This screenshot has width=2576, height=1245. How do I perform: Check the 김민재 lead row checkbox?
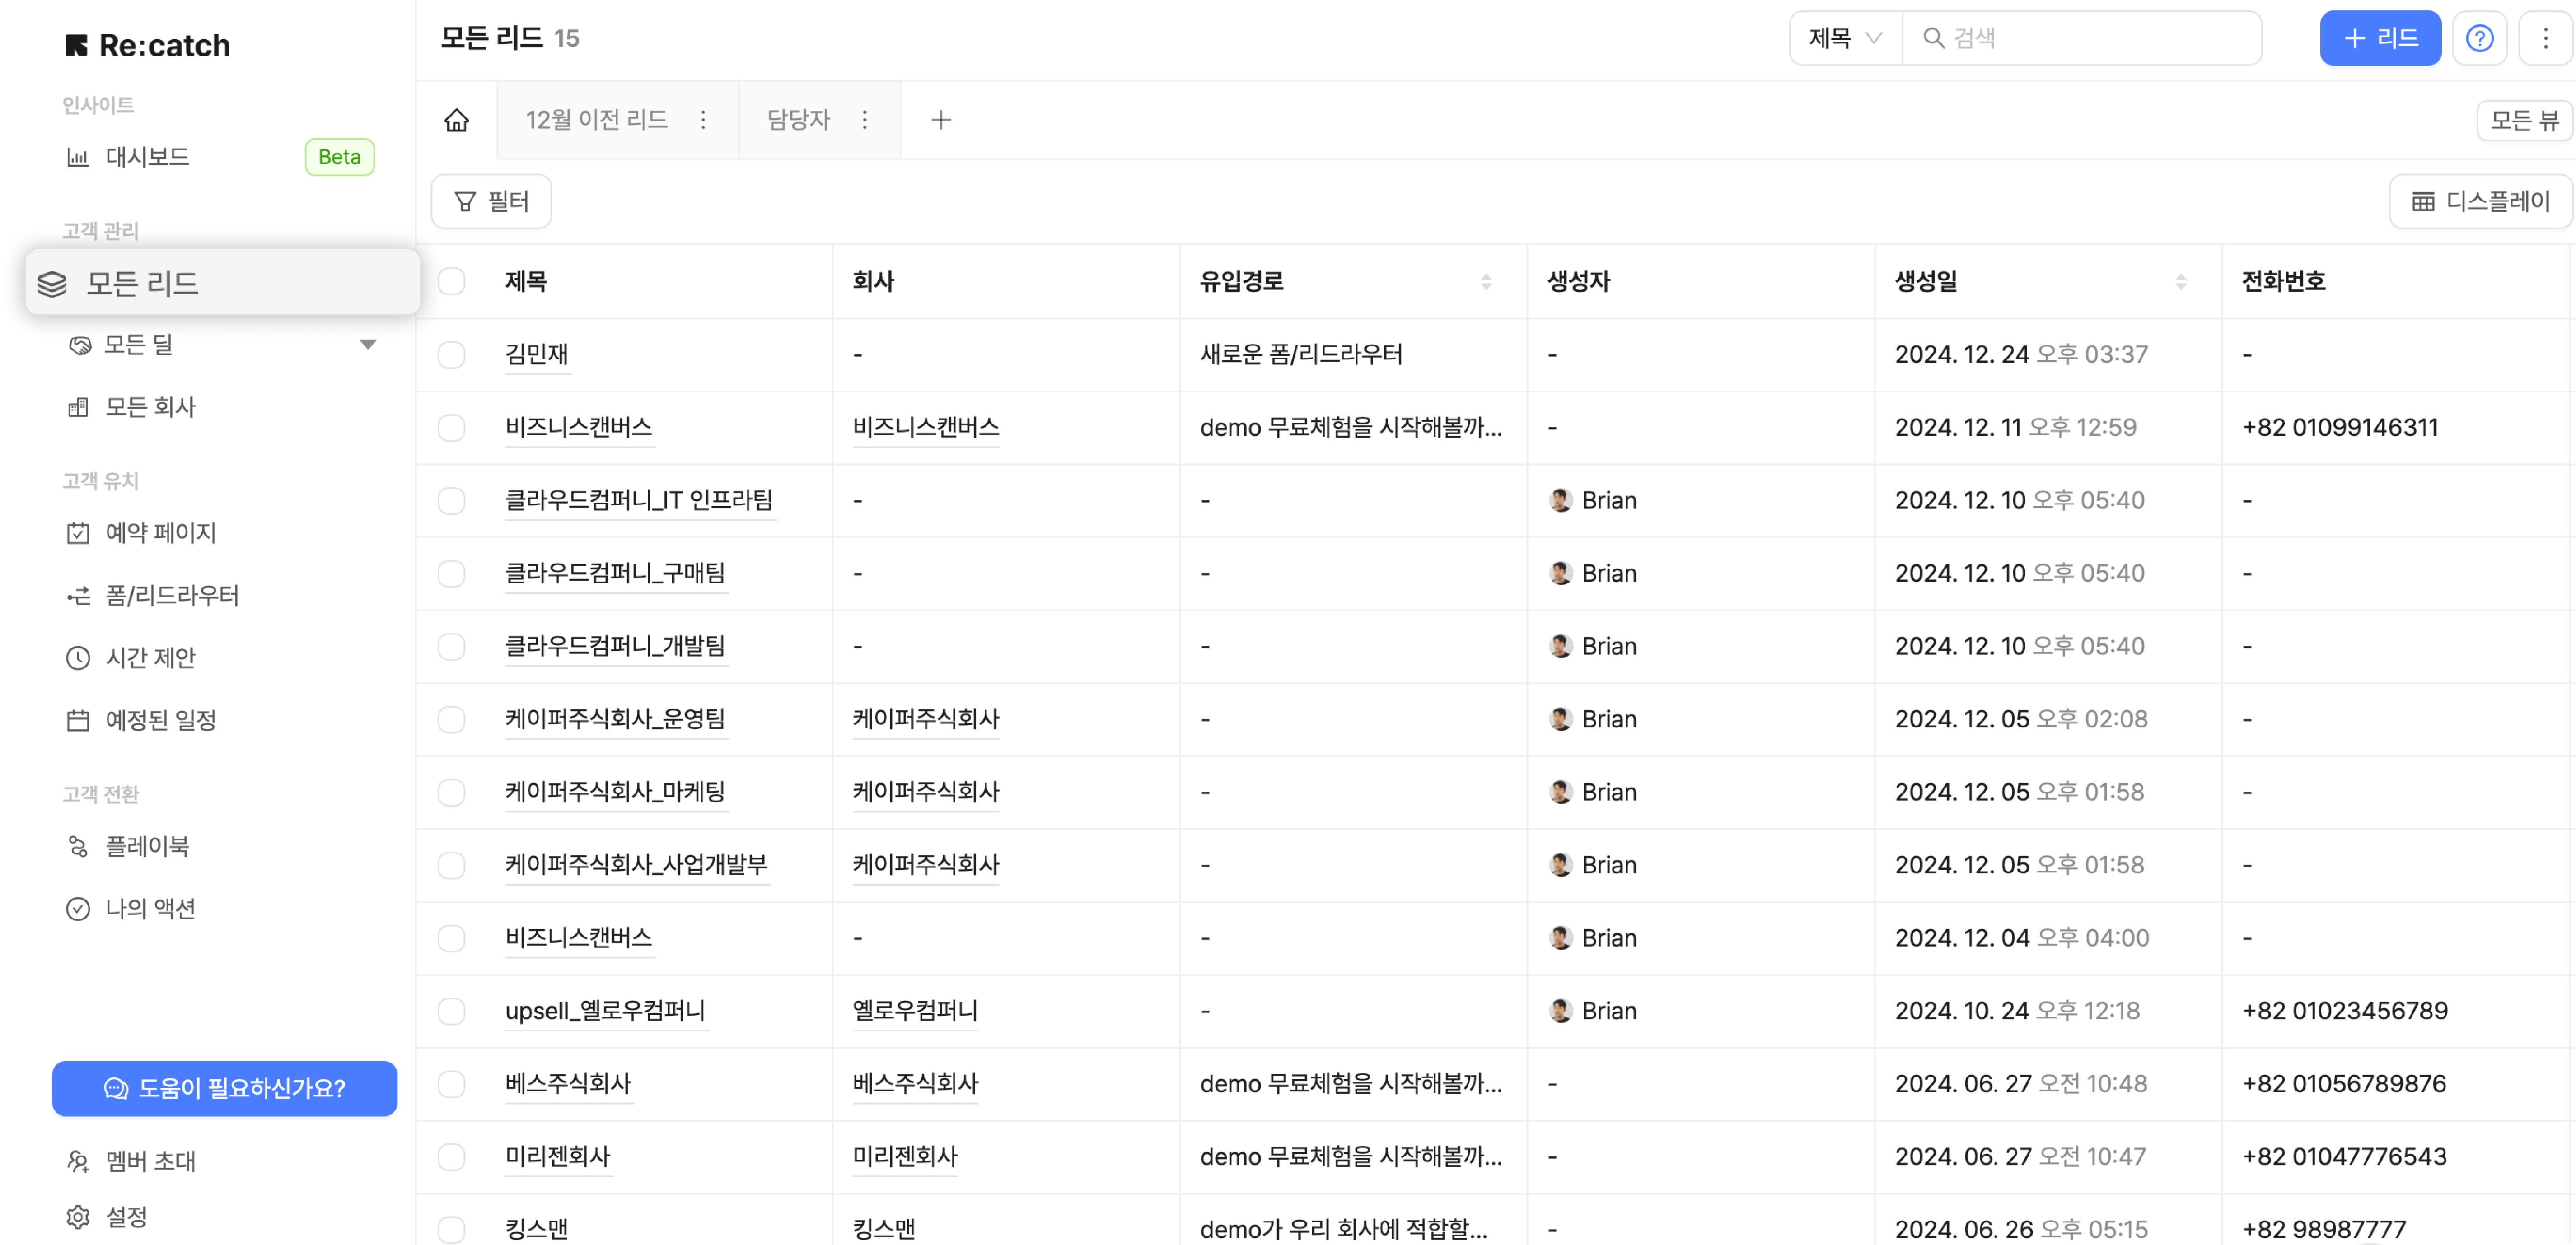(x=452, y=354)
